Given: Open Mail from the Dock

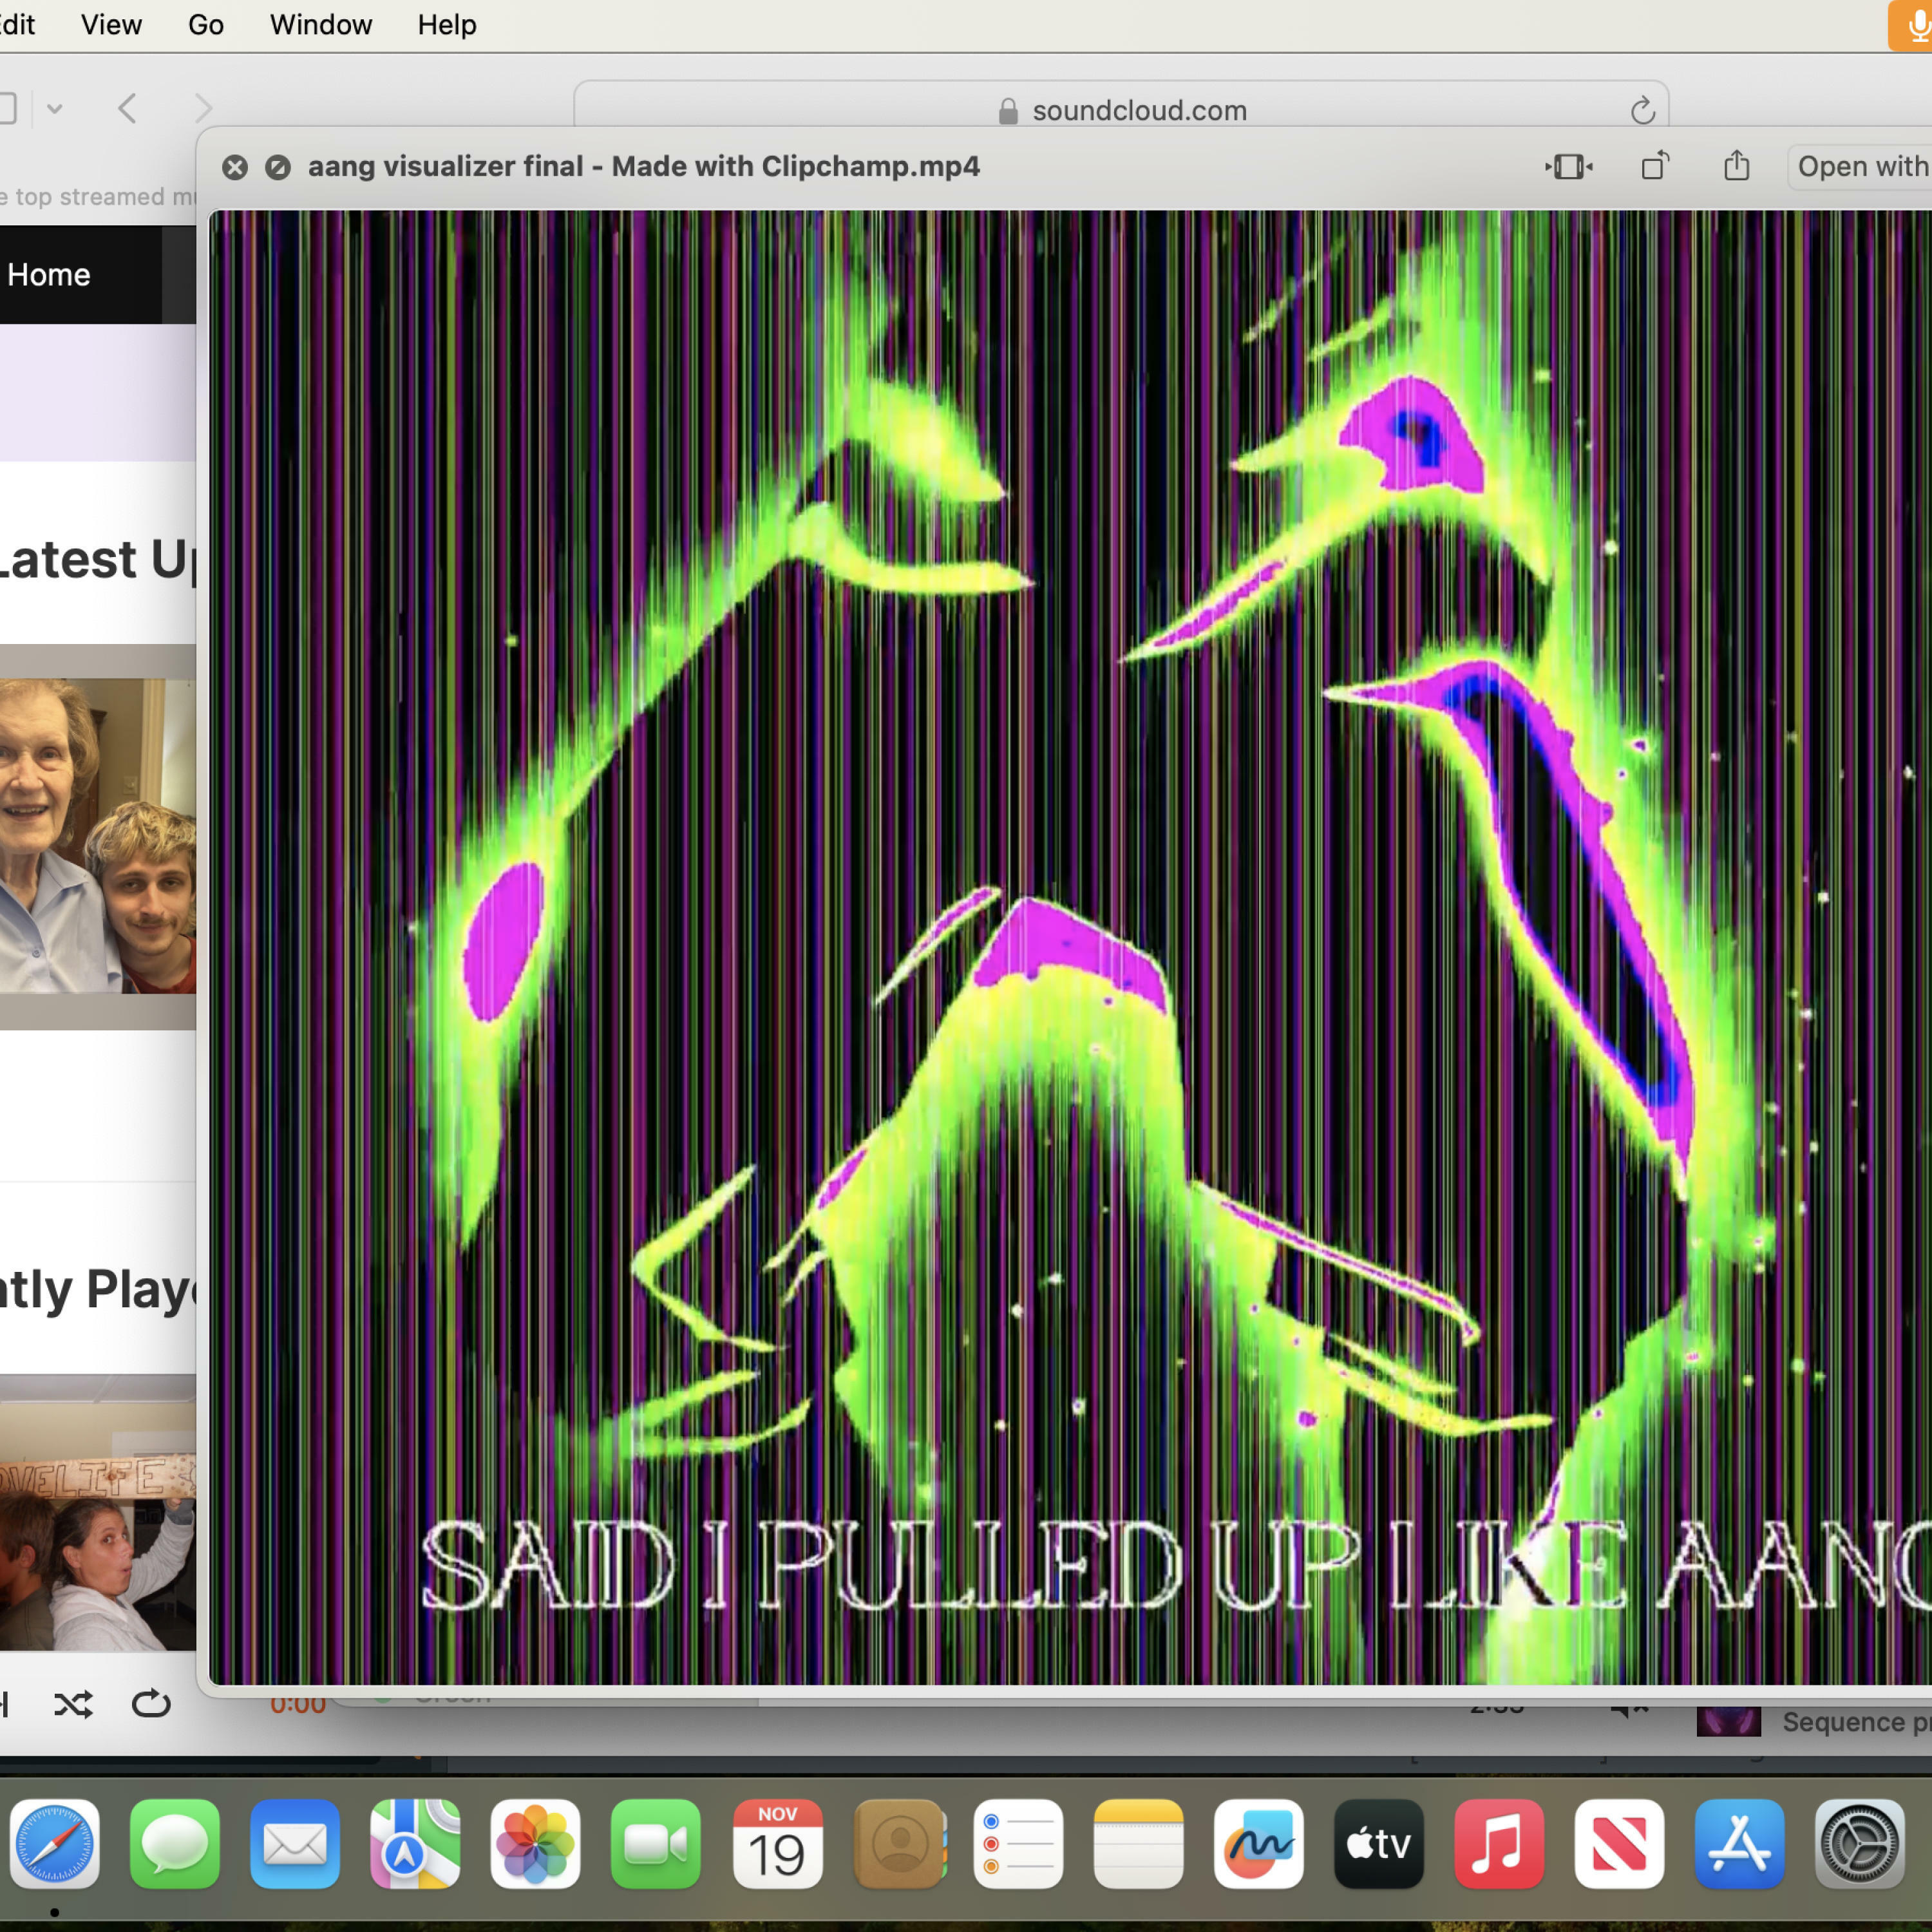Looking at the screenshot, I should click(x=295, y=1844).
